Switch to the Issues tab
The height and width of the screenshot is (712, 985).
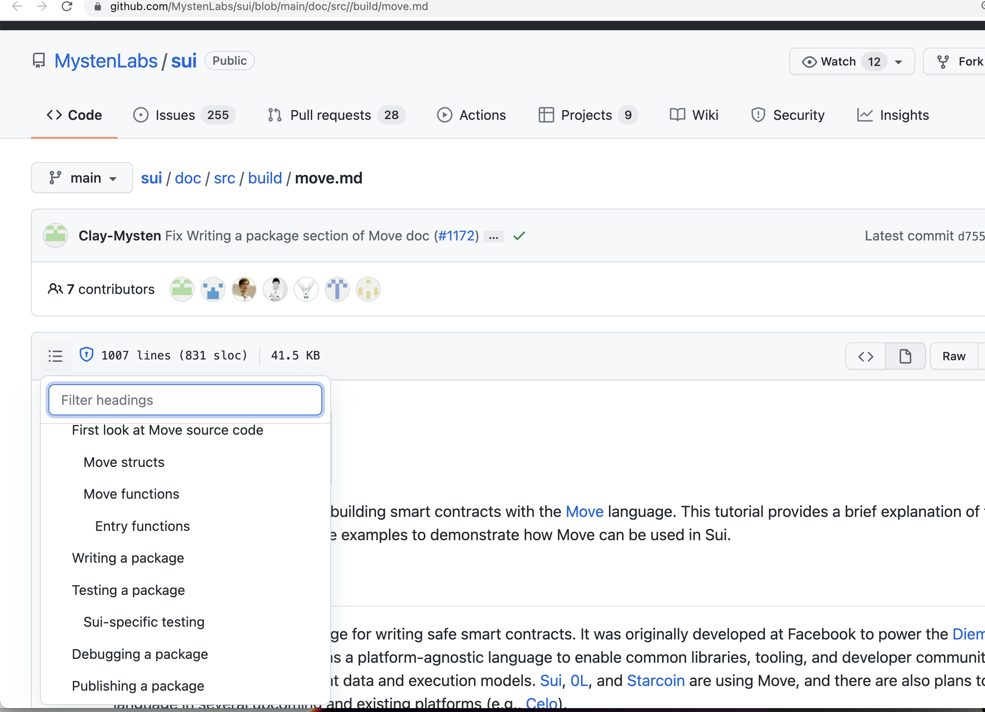coord(175,115)
